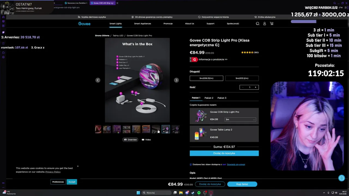This screenshot has width=349, height=196.
Task: Open File Explorer from the taskbar
Action: click(x=181, y=193)
